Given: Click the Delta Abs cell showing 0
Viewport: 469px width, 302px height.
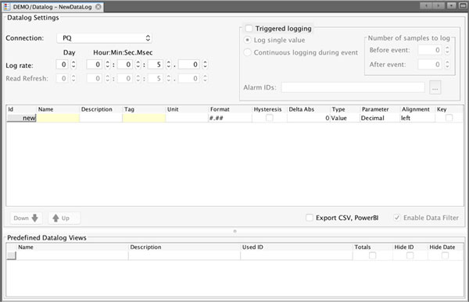Looking at the screenshot, I should (x=309, y=118).
